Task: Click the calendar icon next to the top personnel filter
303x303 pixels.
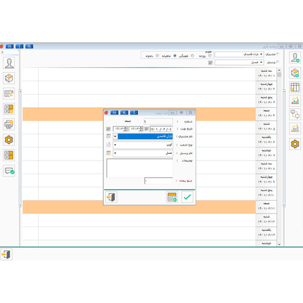Action: [210, 62]
